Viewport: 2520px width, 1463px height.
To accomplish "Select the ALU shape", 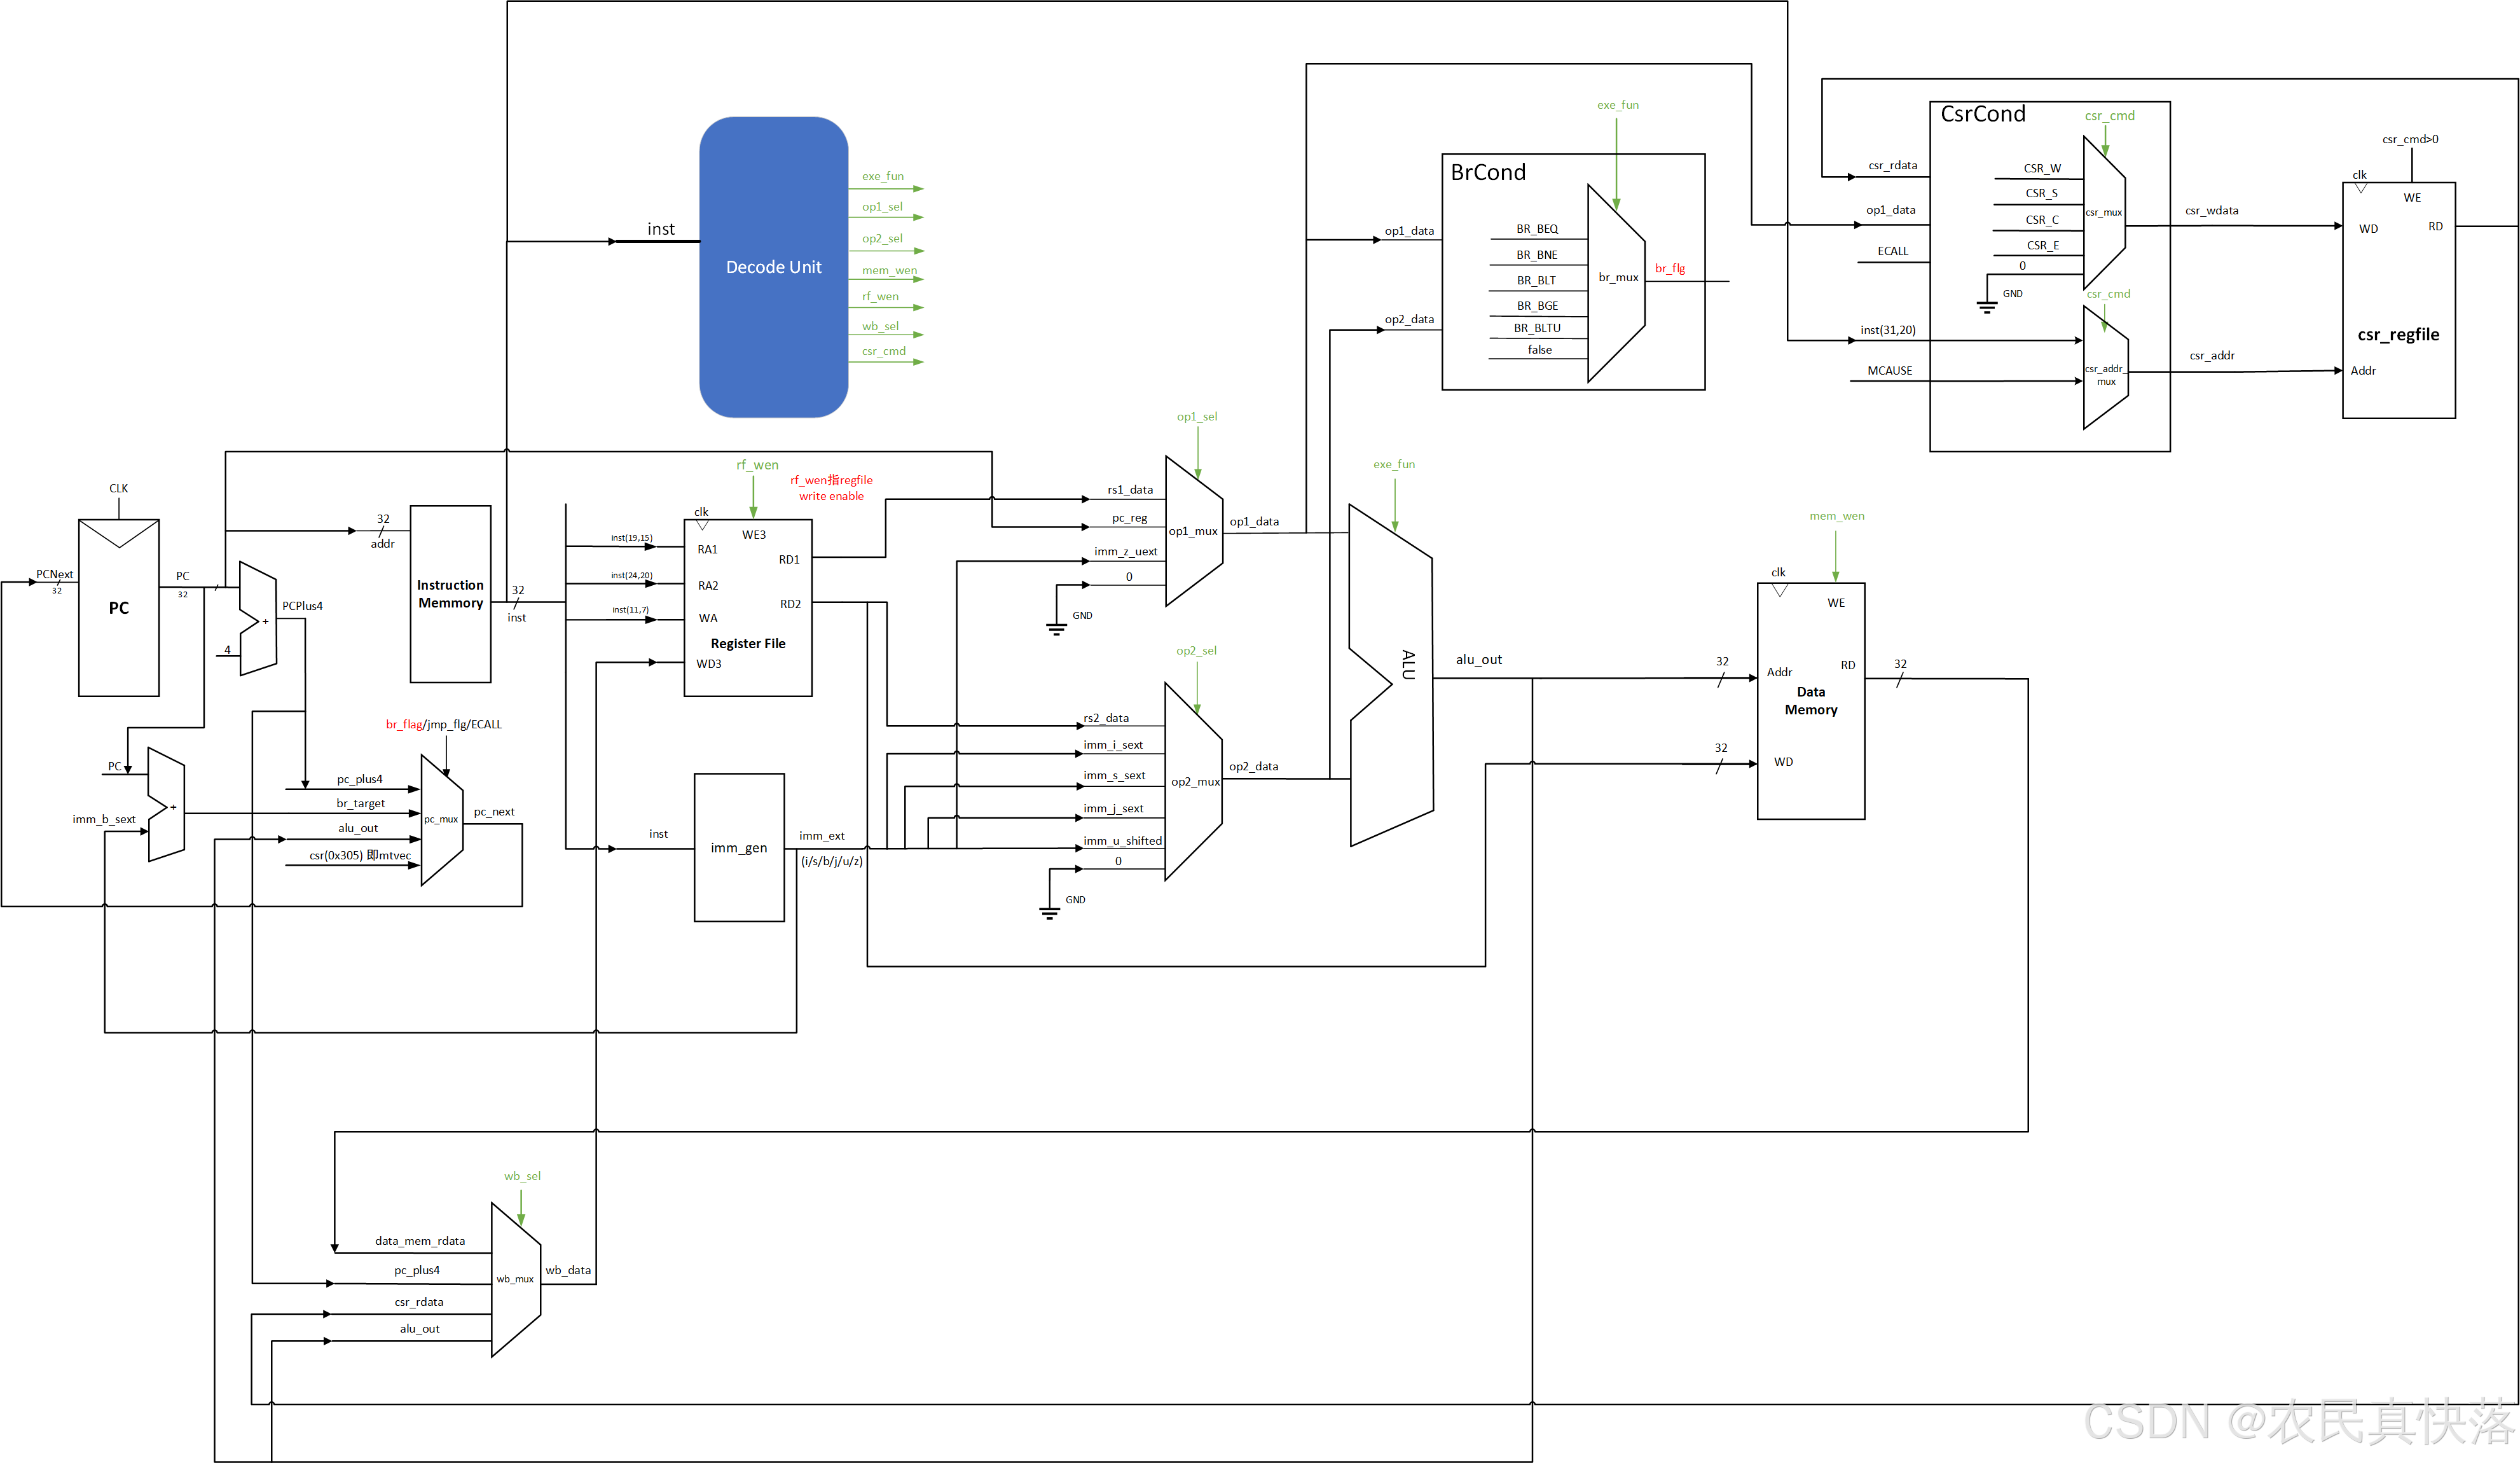I will coord(1391,675).
